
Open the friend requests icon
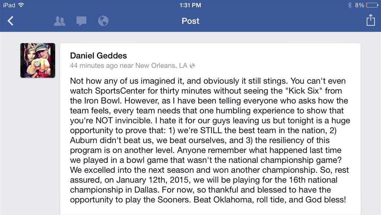coord(60,21)
